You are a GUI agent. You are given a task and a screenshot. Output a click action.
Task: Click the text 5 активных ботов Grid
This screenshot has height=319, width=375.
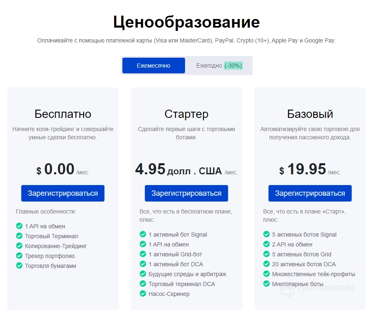302,254
